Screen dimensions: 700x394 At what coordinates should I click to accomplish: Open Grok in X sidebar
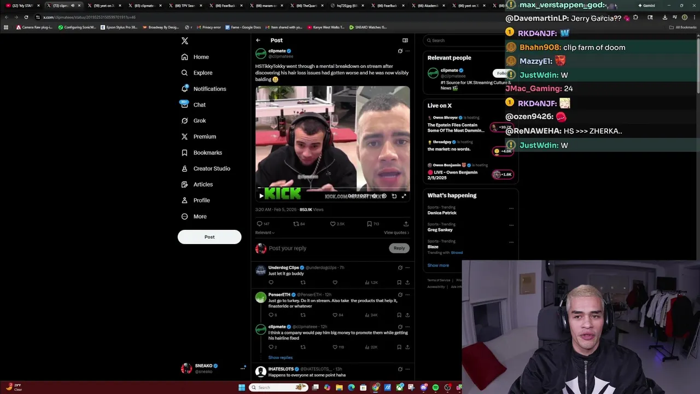tap(194, 120)
